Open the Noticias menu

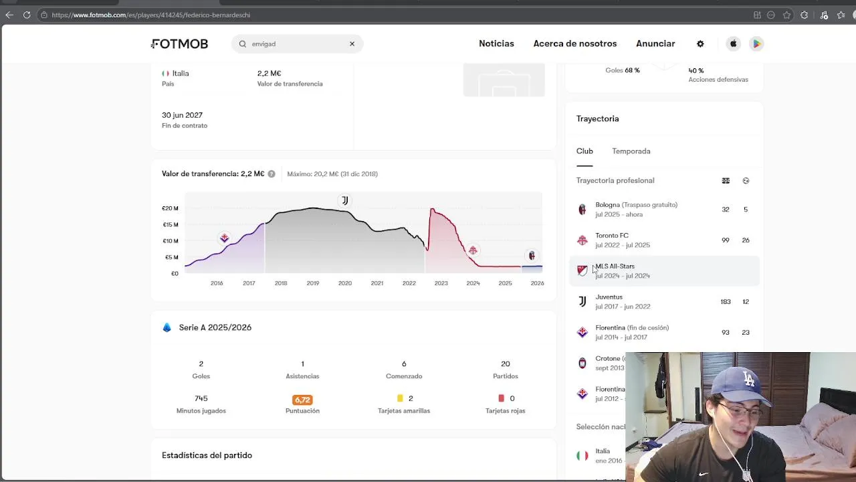(496, 44)
